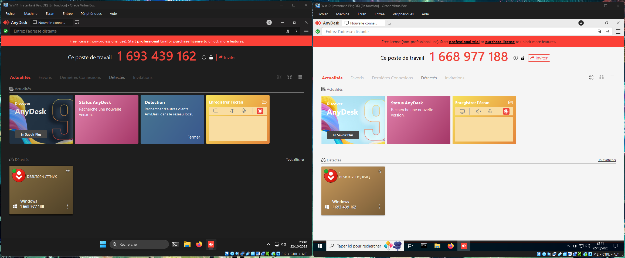Click the remote address field in Win11 AnyDesk
The width and height of the screenshot is (625, 258).
[146, 31]
